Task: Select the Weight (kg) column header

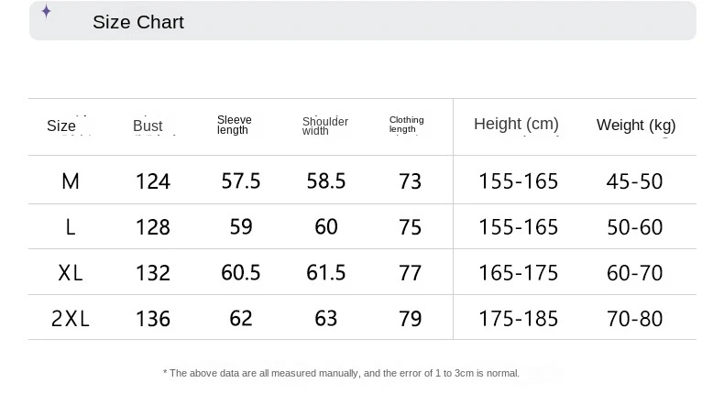Action: (x=635, y=125)
